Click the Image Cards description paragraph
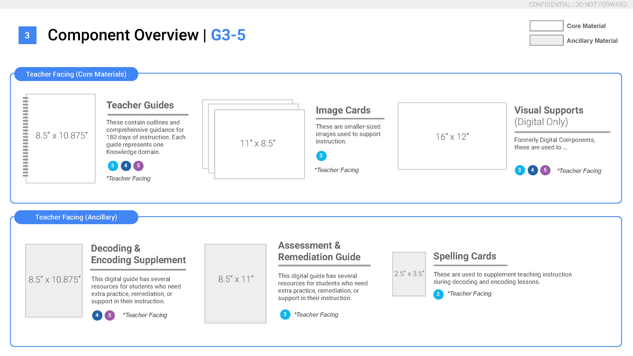 348,134
